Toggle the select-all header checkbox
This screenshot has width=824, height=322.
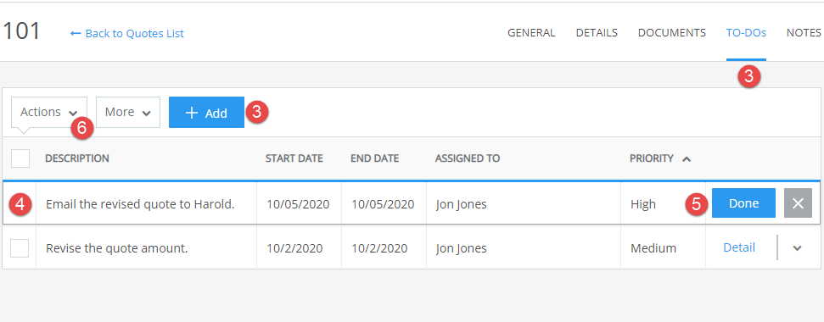pos(20,158)
